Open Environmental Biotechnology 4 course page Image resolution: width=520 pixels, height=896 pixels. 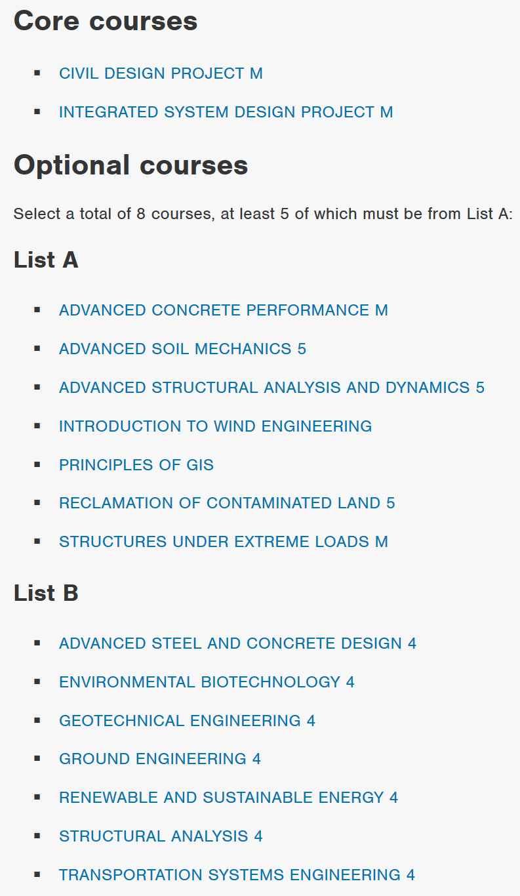(x=207, y=682)
